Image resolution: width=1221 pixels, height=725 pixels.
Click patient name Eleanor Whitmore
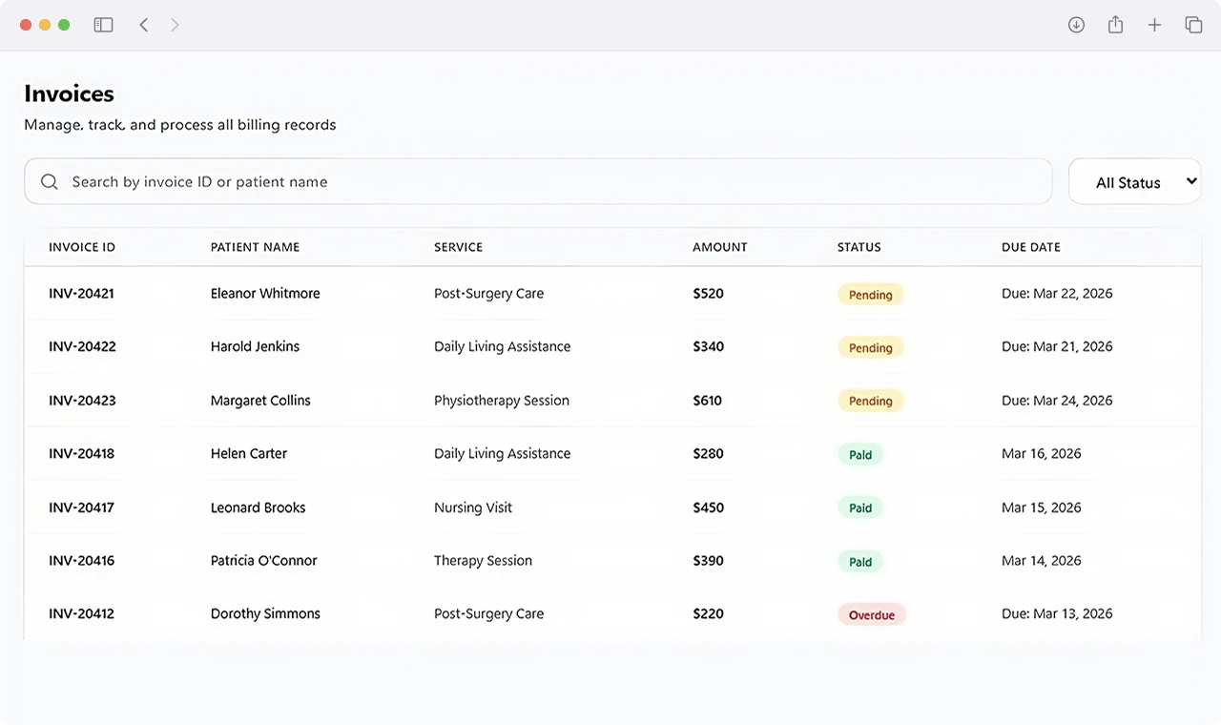265,294
